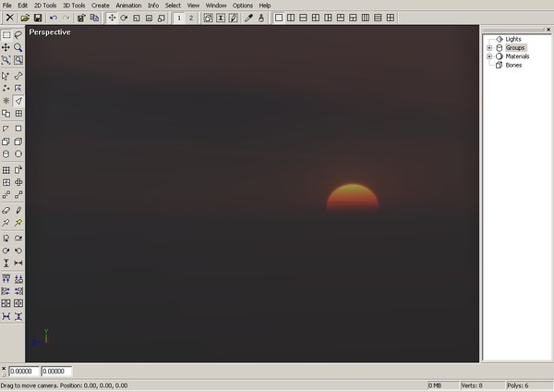Image resolution: width=554 pixels, height=392 pixels.
Task: Undo the last action with blue arrow
Action: pyautogui.click(x=54, y=18)
